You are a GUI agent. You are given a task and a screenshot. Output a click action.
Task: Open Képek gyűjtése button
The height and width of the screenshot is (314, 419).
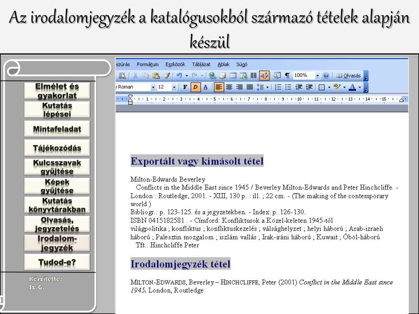pyautogui.click(x=57, y=186)
